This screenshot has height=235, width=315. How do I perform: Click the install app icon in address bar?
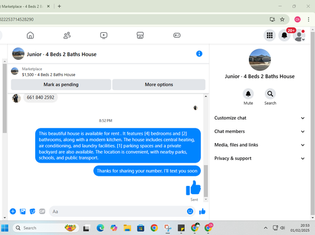click(x=272, y=20)
